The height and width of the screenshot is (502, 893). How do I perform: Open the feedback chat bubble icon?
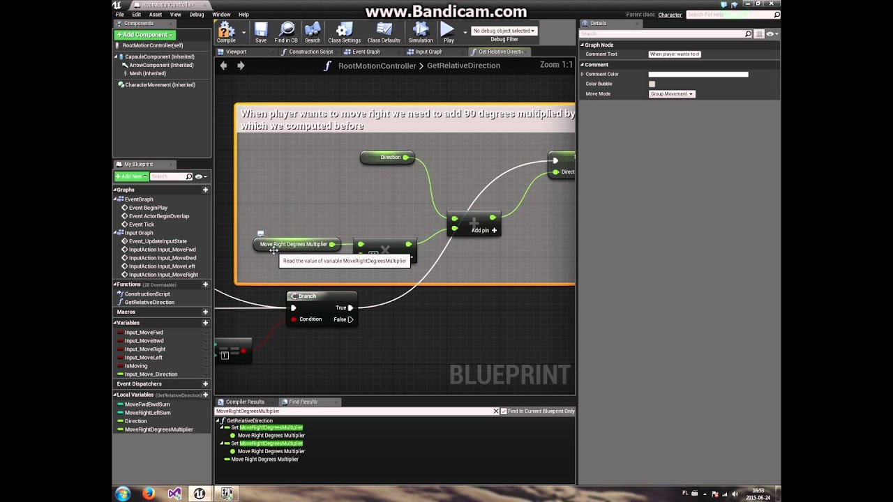pyautogui.click(x=723, y=4)
